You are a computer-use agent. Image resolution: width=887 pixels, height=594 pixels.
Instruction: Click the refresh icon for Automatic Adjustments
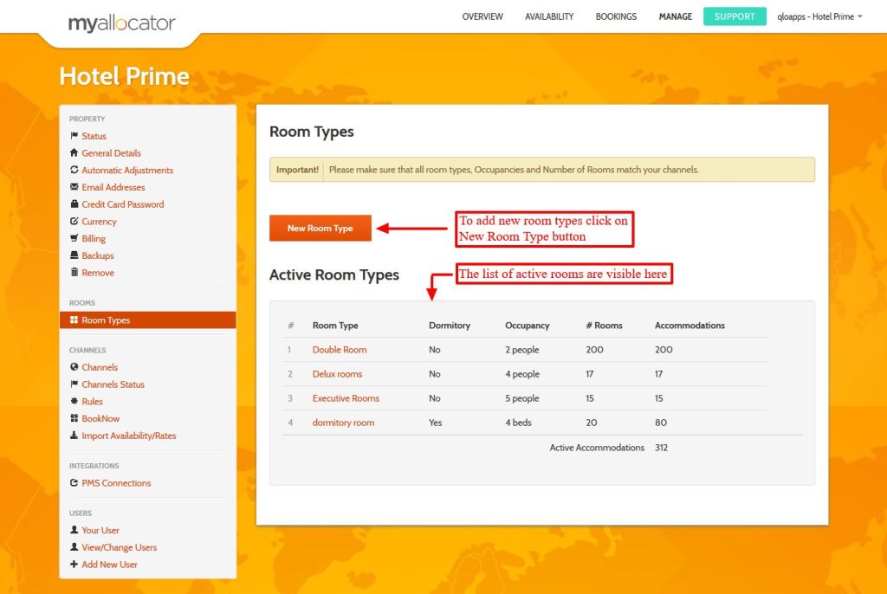74,171
